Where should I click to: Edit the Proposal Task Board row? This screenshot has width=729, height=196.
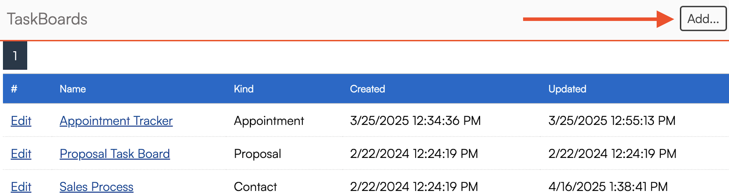(21, 154)
